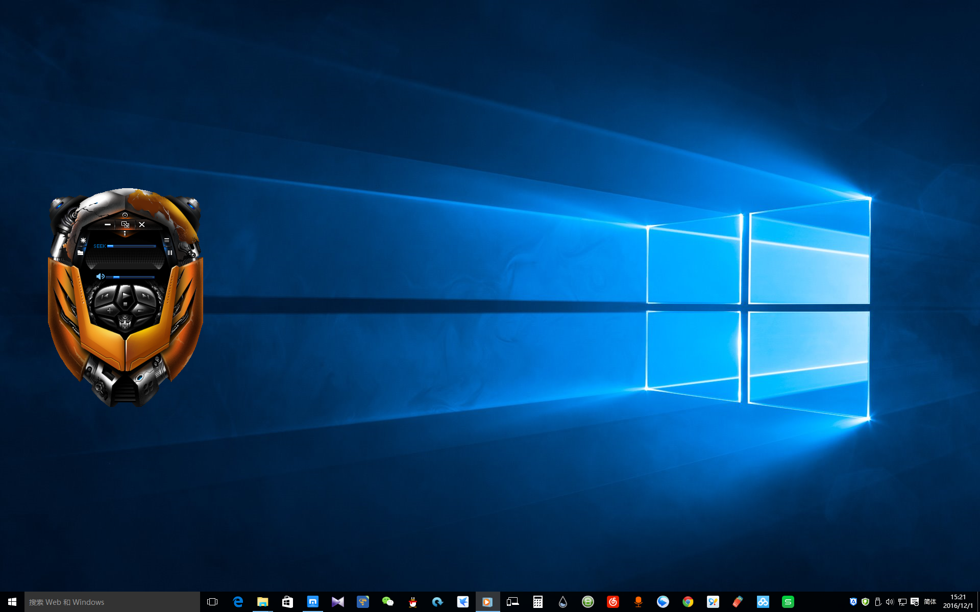The image size is (980, 612).
Task: Click the 搜索 Web 和 Windows search box
Action: (x=112, y=602)
